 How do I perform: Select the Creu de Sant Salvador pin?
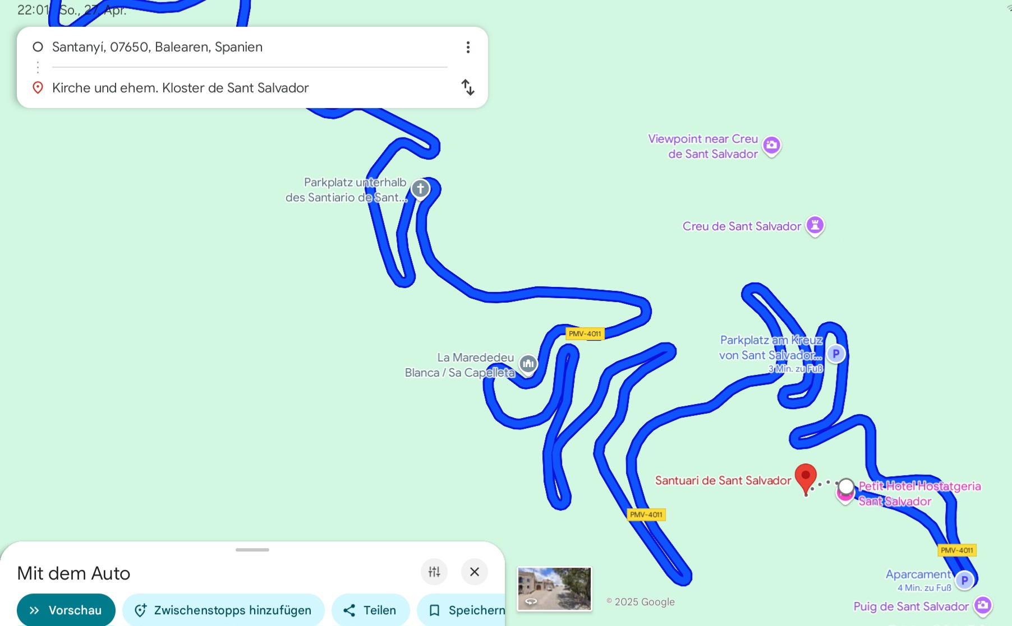pos(815,226)
